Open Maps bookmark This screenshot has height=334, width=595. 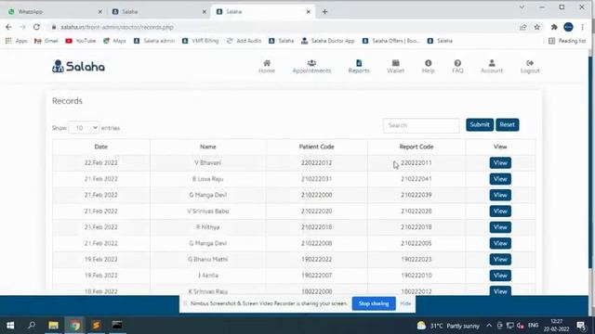(114, 41)
